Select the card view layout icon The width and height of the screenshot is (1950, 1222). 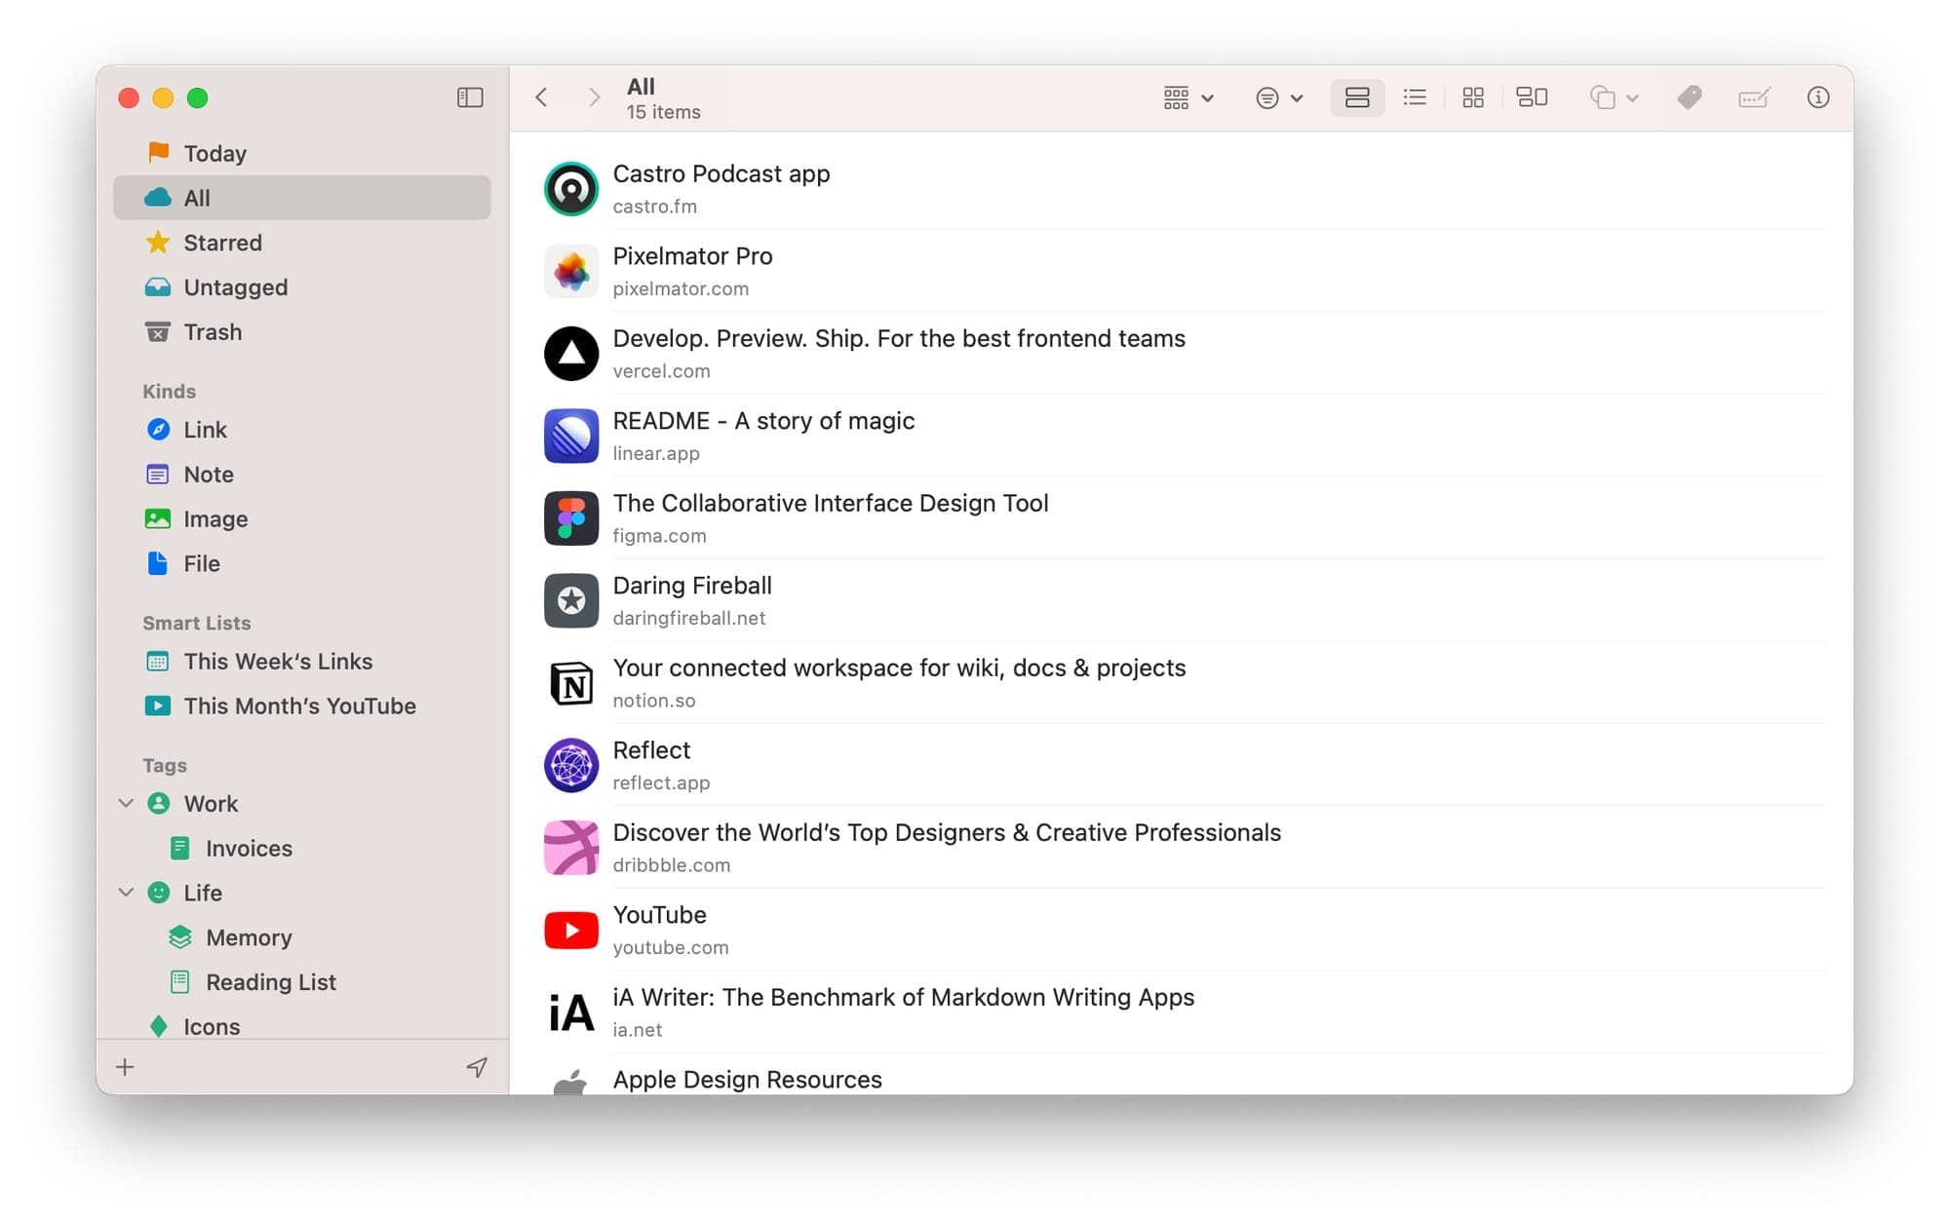1532,97
